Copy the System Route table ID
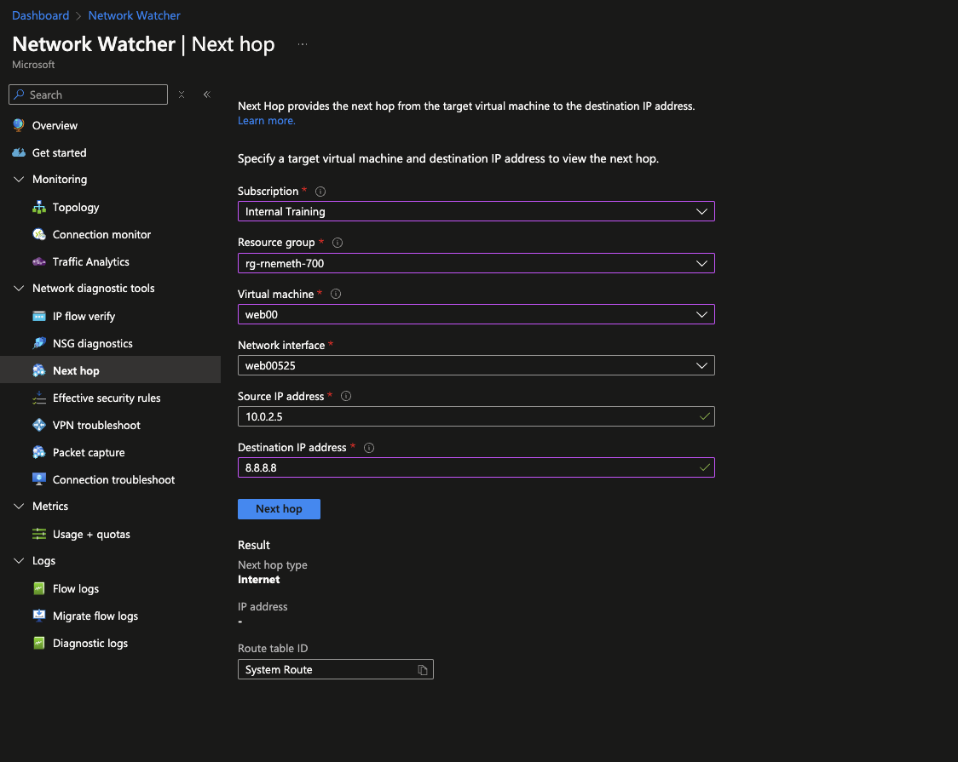 coord(422,670)
